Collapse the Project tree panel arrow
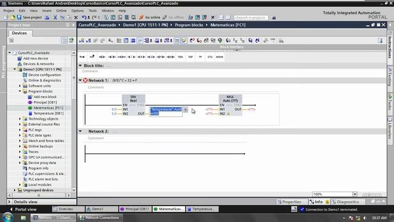This screenshot has height=222, width=394. tap(73, 25)
